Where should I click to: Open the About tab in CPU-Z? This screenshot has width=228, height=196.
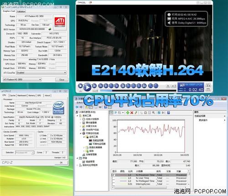47,95
